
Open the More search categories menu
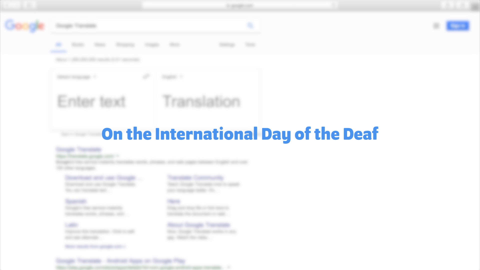tap(174, 45)
